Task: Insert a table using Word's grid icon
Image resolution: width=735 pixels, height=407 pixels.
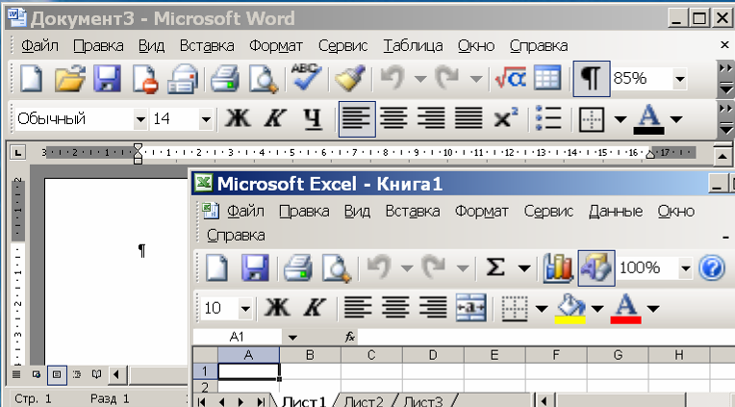Action: pyautogui.click(x=547, y=78)
